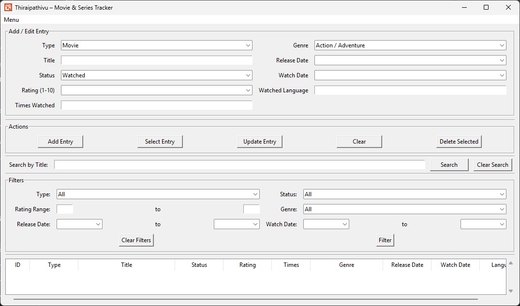Open the Rating (1-10) dropdown
This screenshot has height=306, width=520.
[156, 90]
